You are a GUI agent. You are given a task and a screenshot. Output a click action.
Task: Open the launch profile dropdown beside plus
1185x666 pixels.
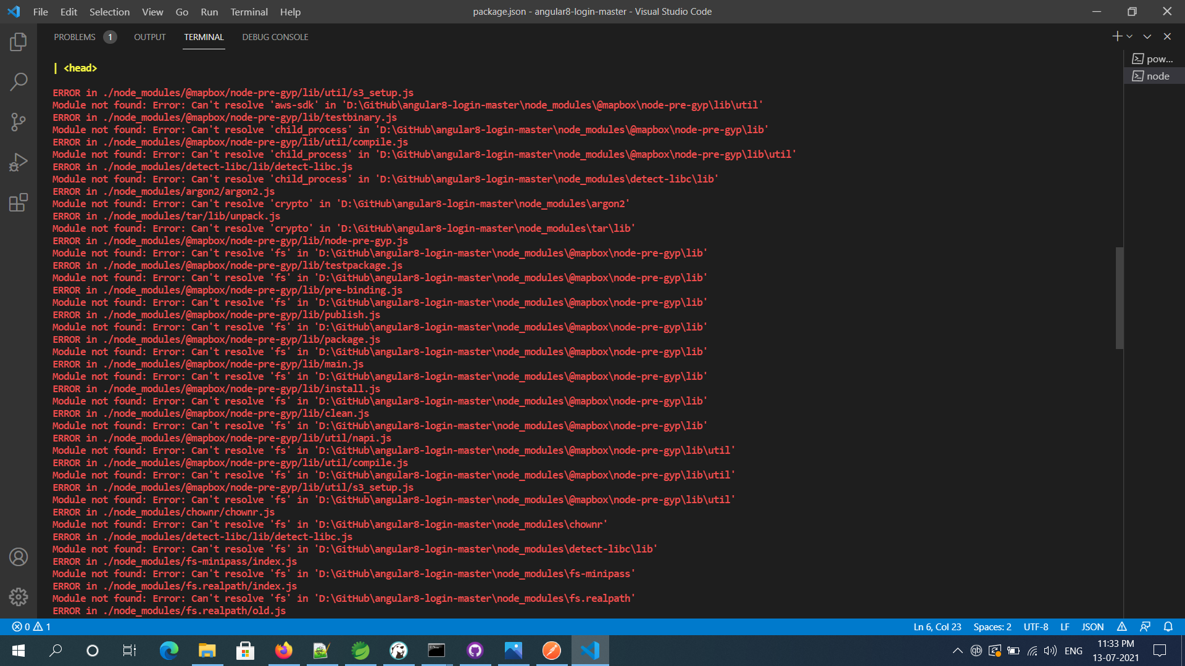1129,36
